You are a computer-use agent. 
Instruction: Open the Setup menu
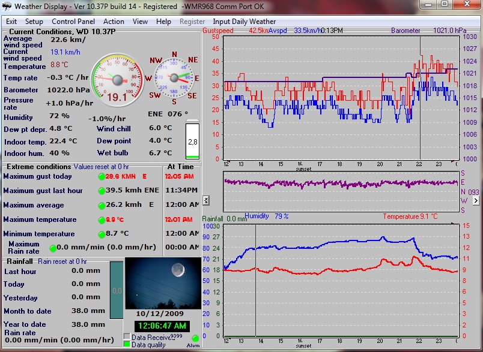34,22
